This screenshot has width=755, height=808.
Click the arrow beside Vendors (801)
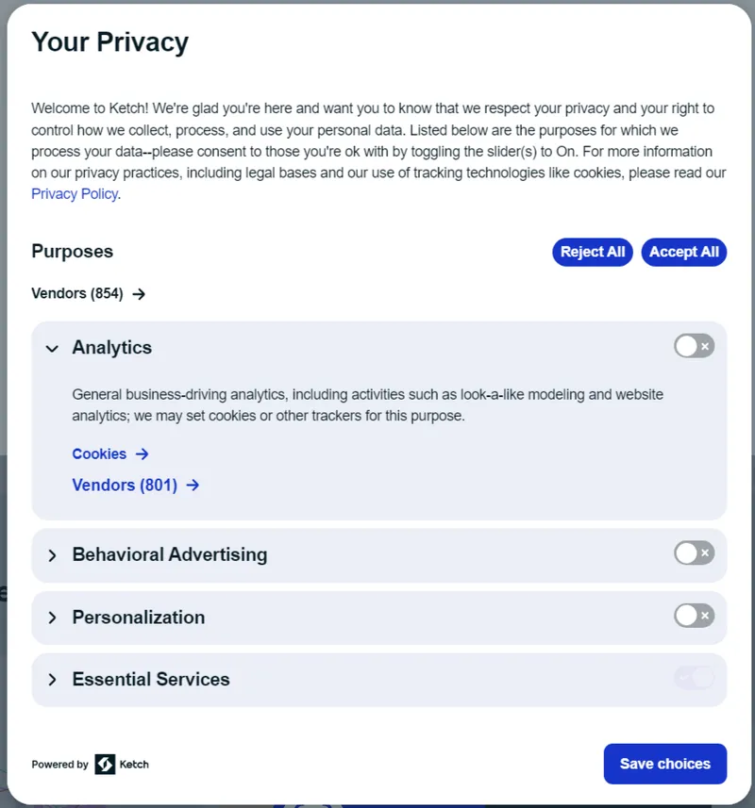pyautogui.click(x=193, y=485)
